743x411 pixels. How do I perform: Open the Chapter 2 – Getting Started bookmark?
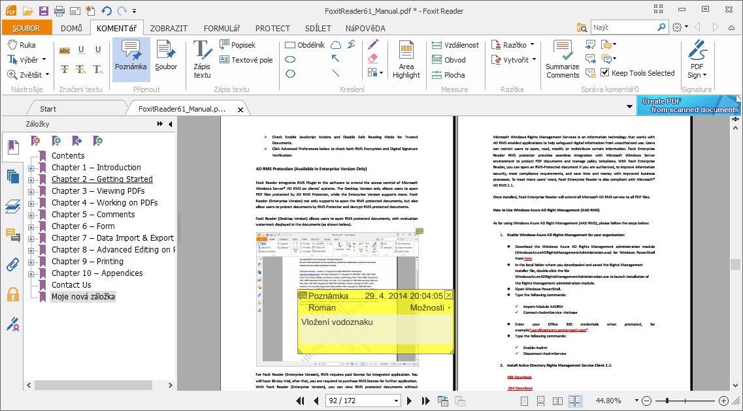click(x=102, y=179)
